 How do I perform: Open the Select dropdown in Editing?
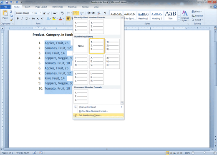[197, 20]
